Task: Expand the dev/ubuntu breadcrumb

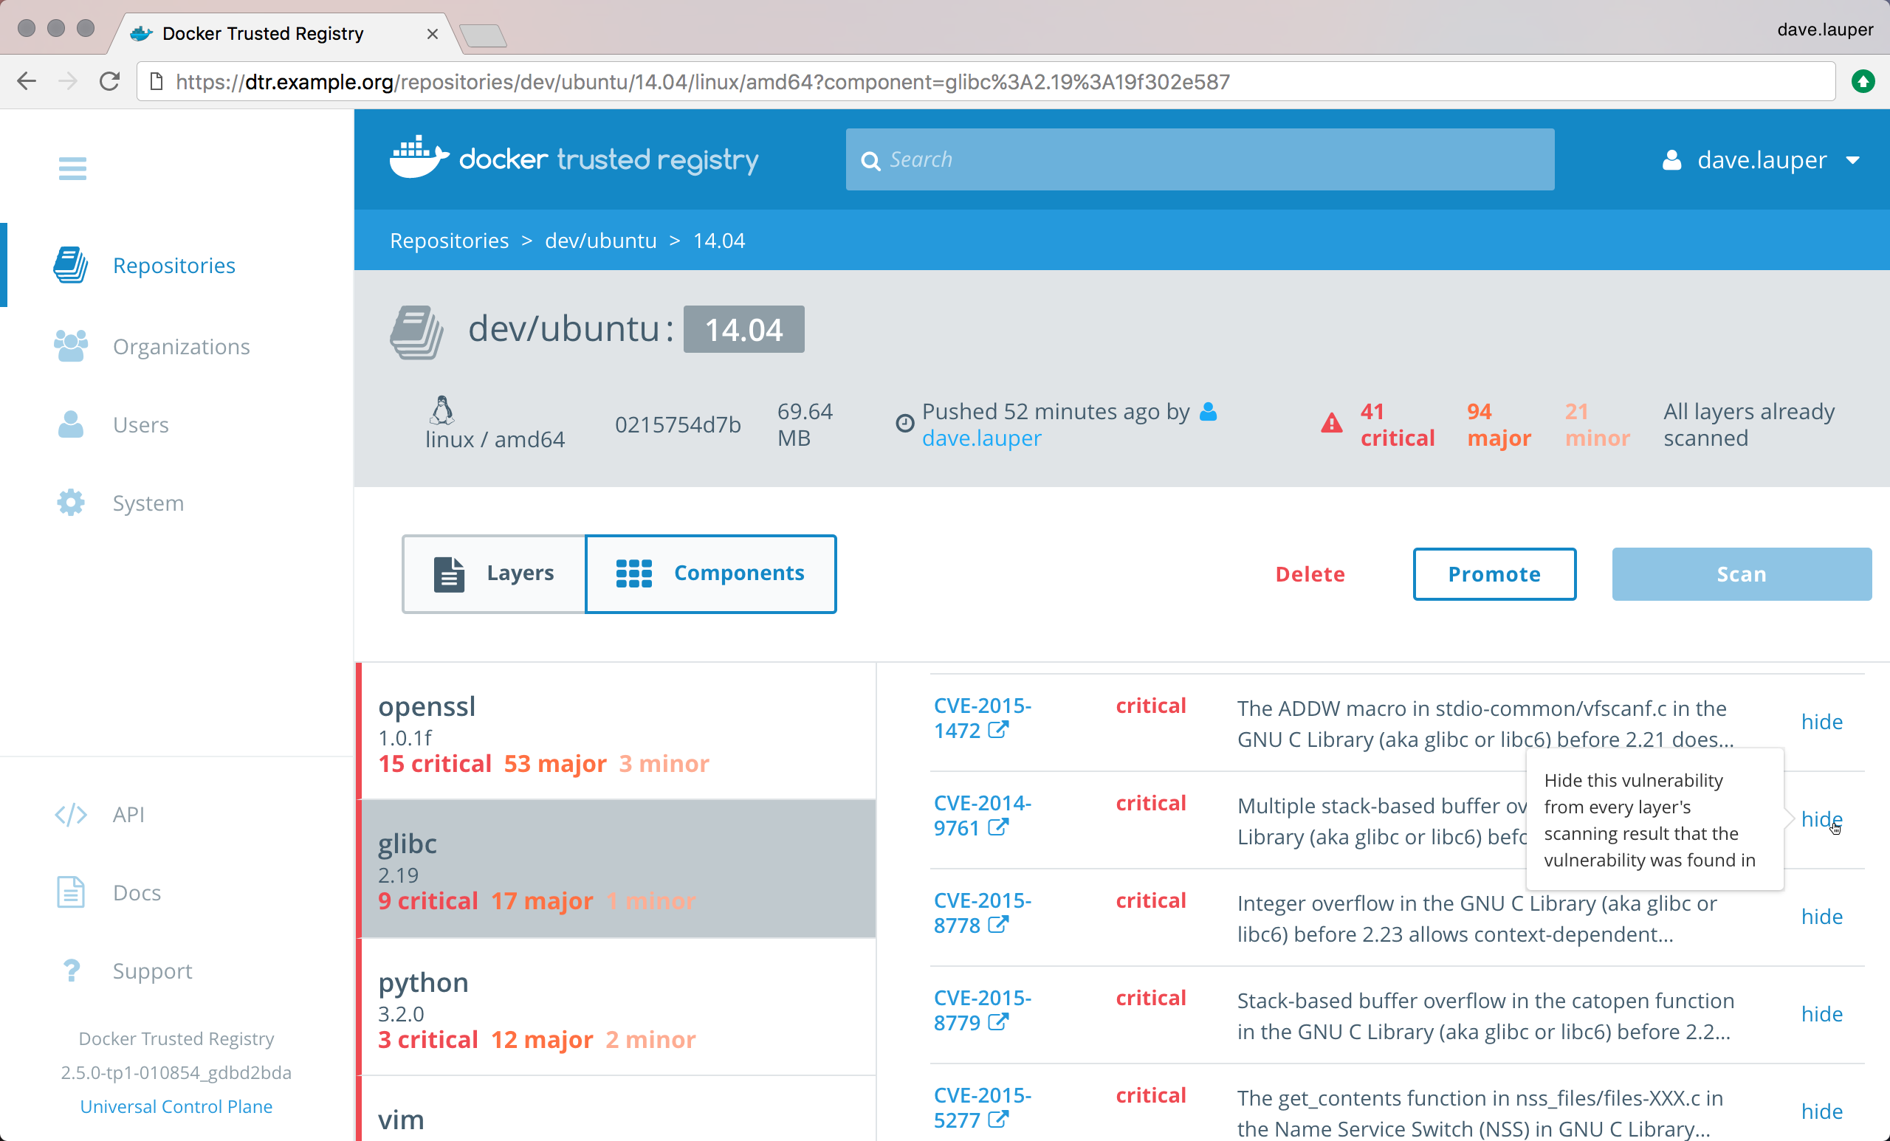Action: click(601, 240)
